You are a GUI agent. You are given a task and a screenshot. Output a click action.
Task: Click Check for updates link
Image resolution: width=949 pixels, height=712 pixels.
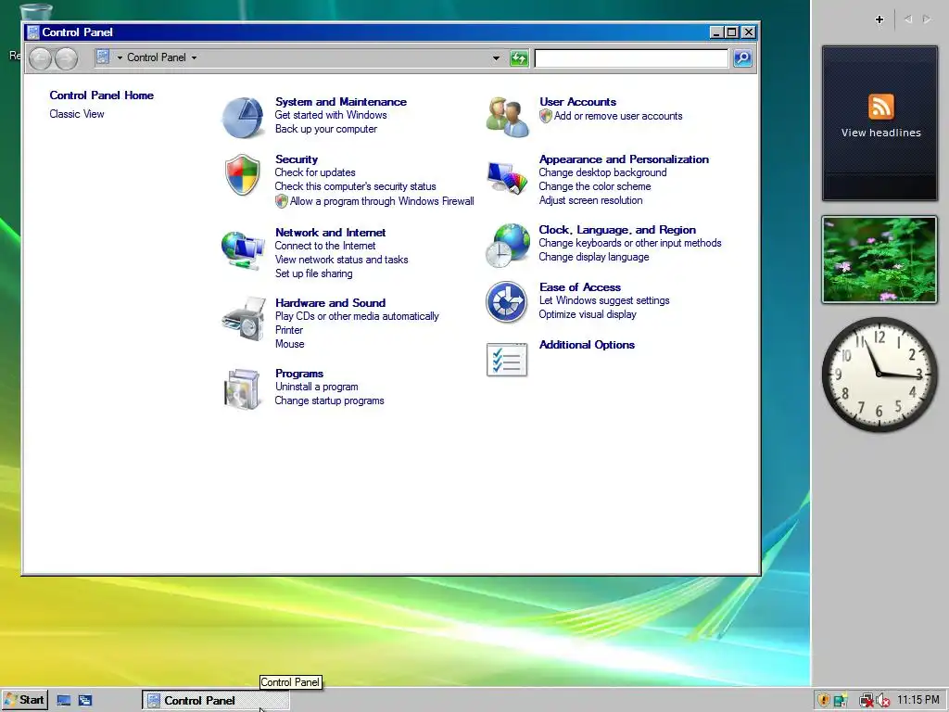315,172
